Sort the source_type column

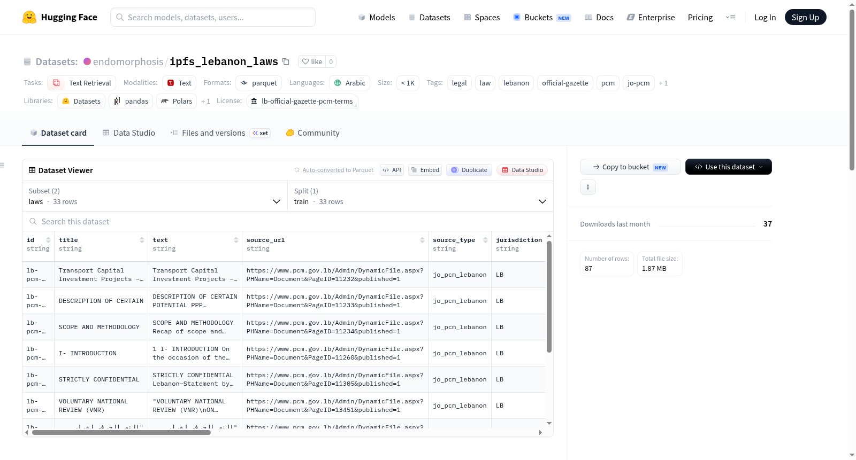pyautogui.click(x=485, y=240)
